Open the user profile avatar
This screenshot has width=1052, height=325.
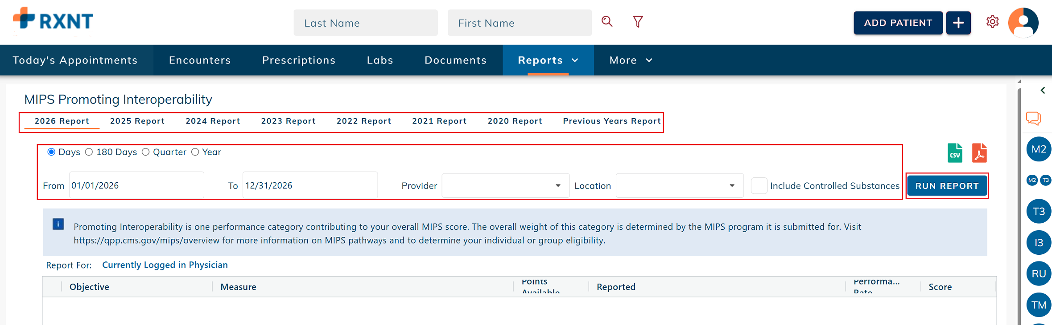pos(1023,23)
